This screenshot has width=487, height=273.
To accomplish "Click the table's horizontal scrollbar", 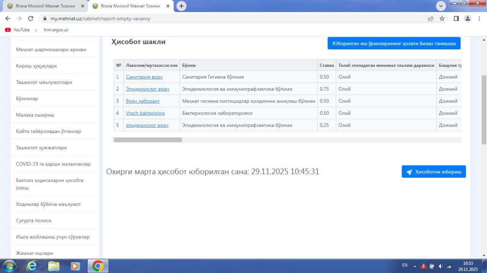I will pos(148,140).
